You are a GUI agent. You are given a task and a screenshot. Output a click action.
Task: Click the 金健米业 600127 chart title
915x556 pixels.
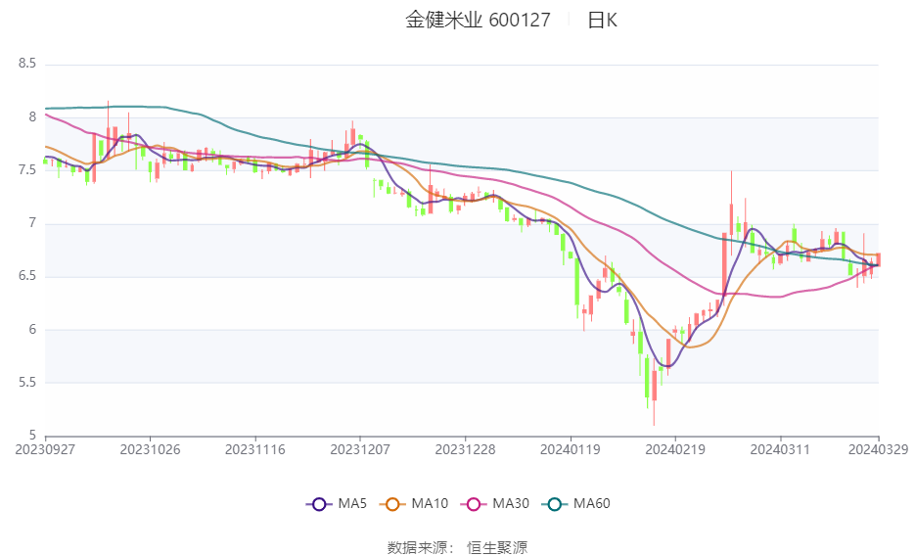pos(478,21)
